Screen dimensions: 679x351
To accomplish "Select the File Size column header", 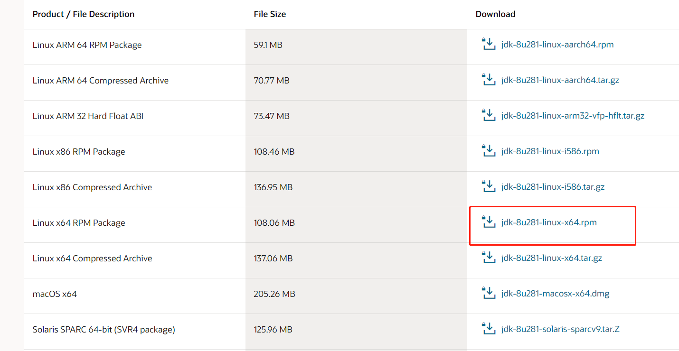I will 270,14.
